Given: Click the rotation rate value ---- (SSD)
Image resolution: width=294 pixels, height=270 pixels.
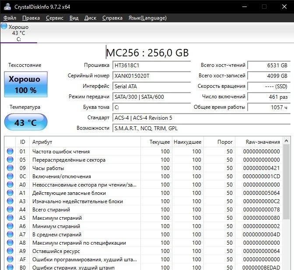Looking at the screenshot, I should [x=269, y=87].
